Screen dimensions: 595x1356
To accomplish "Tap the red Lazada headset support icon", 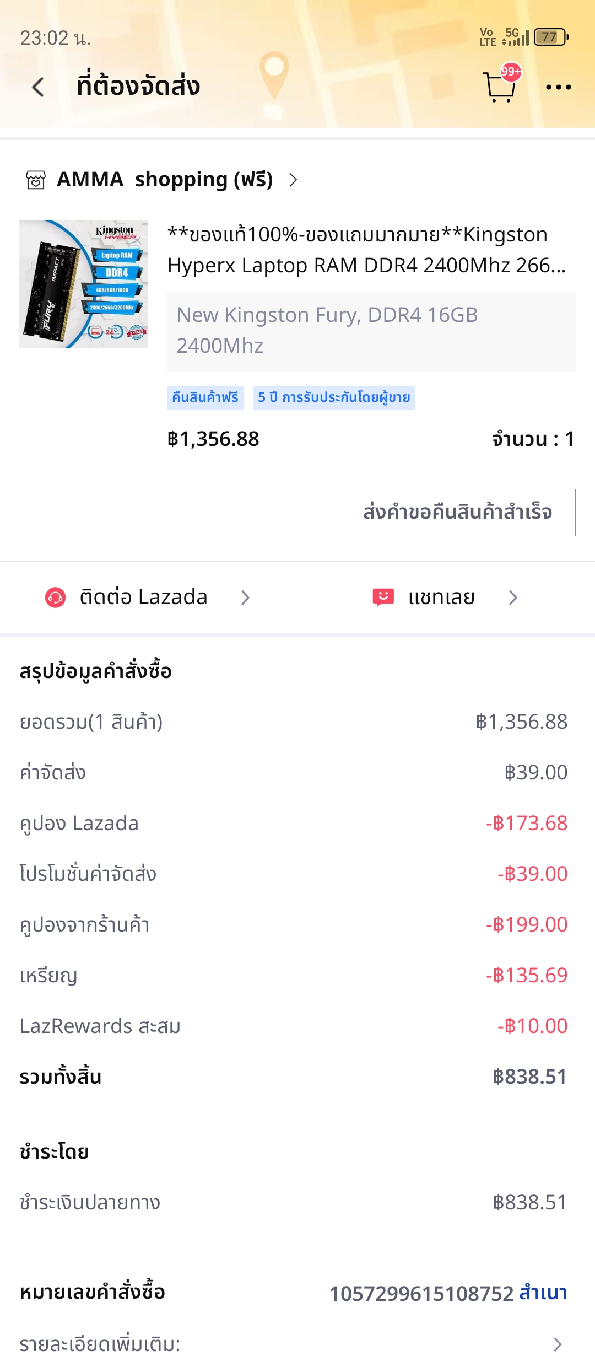I will (x=55, y=598).
